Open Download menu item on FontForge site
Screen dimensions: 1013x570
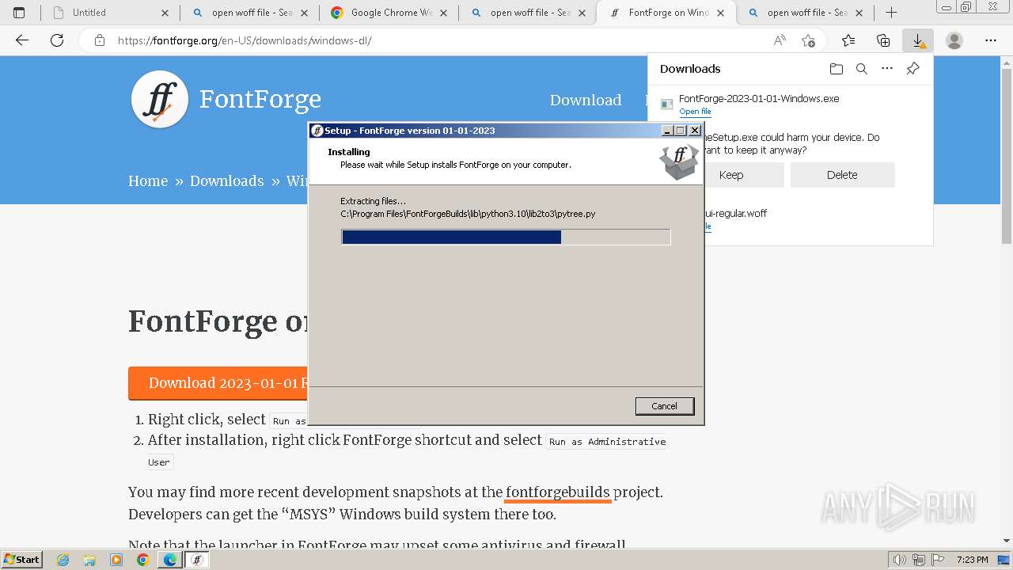point(586,100)
